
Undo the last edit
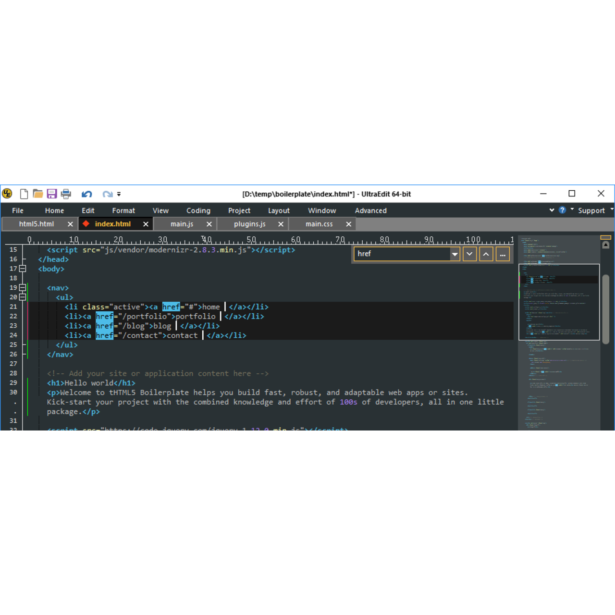(x=86, y=194)
